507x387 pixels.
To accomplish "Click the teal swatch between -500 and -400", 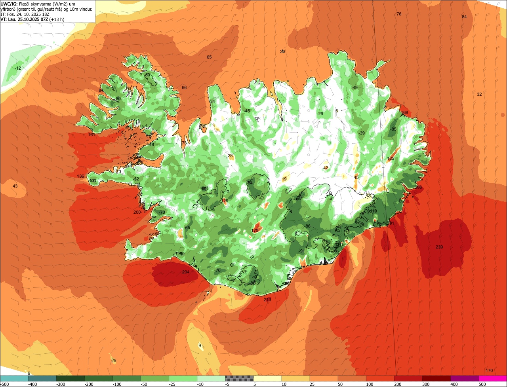I will 14,378.
